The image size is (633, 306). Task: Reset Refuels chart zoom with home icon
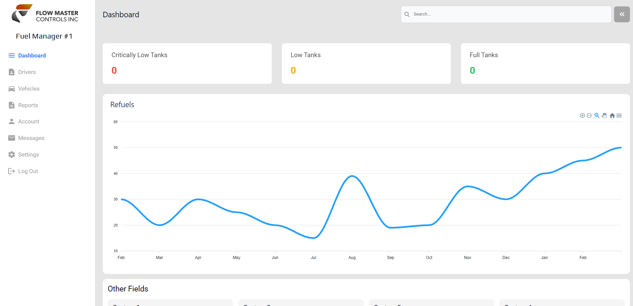[612, 116]
